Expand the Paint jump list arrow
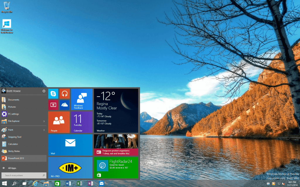This screenshot has width=300, height=187. point(44,130)
